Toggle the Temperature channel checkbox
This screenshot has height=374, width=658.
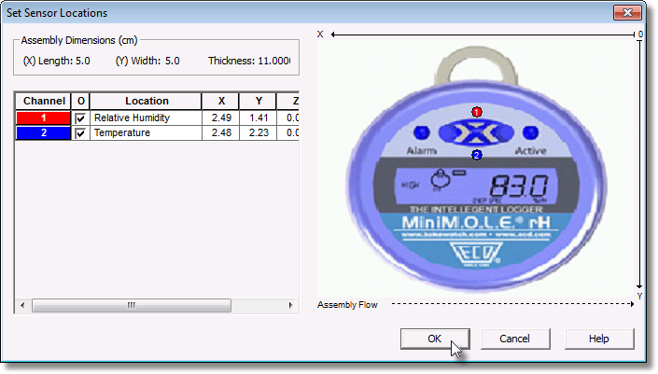80,133
